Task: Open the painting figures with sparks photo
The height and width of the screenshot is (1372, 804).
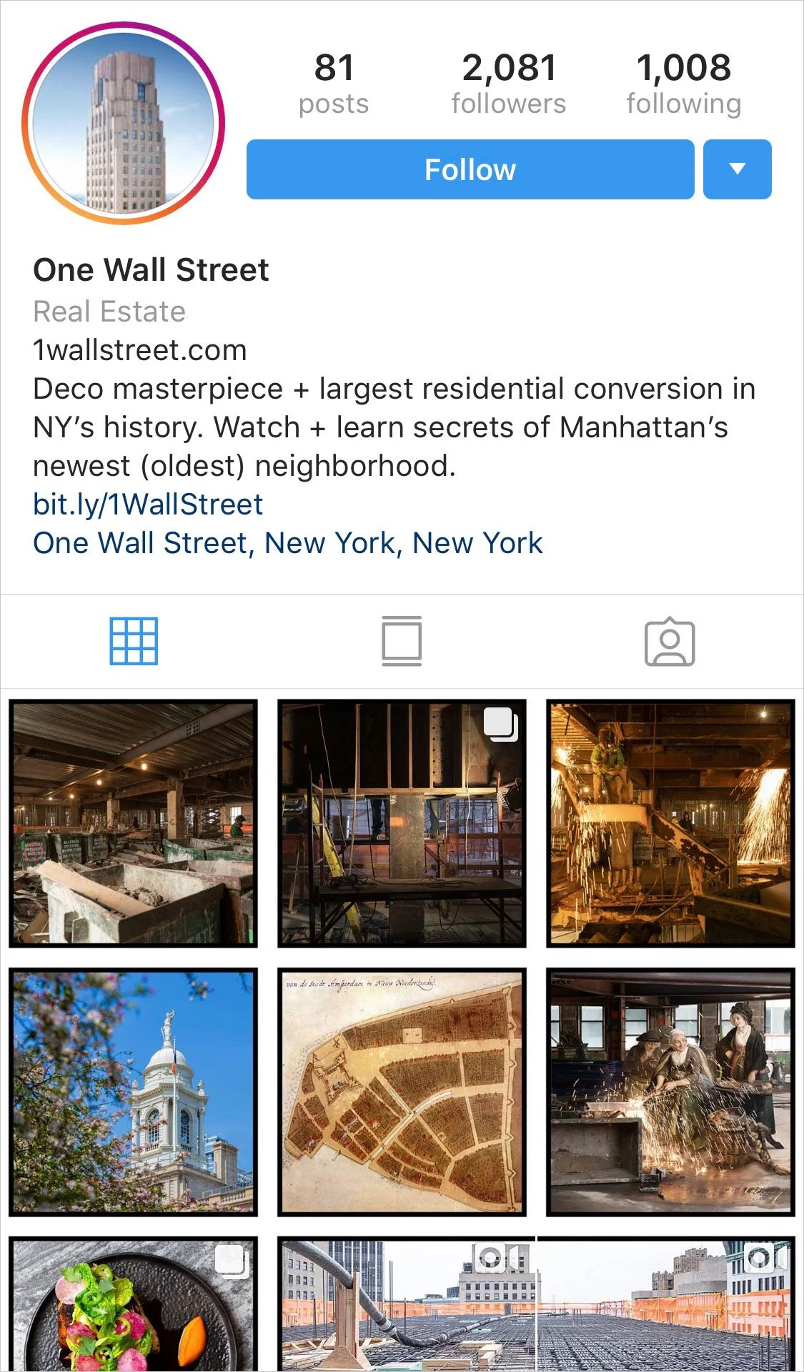Action: (x=670, y=1092)
